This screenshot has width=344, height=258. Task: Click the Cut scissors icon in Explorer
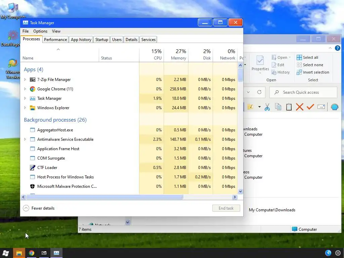point(267,107)
